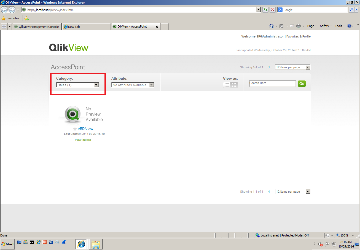This screenshot has width=360, height=250.
Task: Open the search provider dropdown arrow
Action: click(x=356, y=10)
